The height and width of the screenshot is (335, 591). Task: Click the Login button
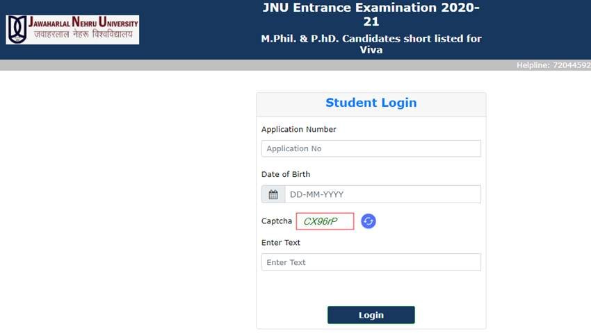point(371,315)
